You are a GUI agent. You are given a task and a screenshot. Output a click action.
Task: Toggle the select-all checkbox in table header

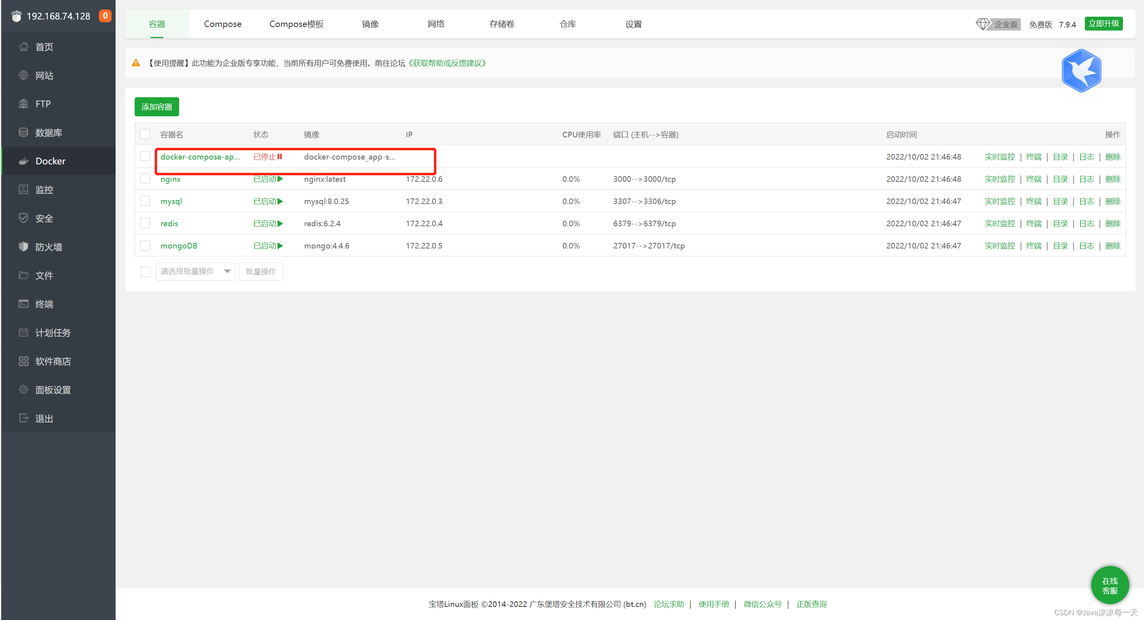click(x=145, y=134)
